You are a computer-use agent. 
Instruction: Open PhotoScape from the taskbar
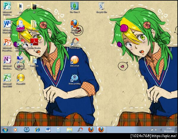point(80,130)
